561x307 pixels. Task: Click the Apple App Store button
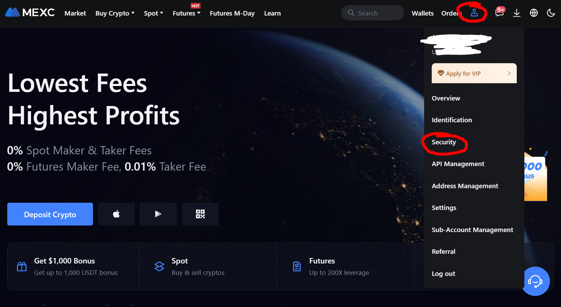pyautogui.click(x=116, y=214)
